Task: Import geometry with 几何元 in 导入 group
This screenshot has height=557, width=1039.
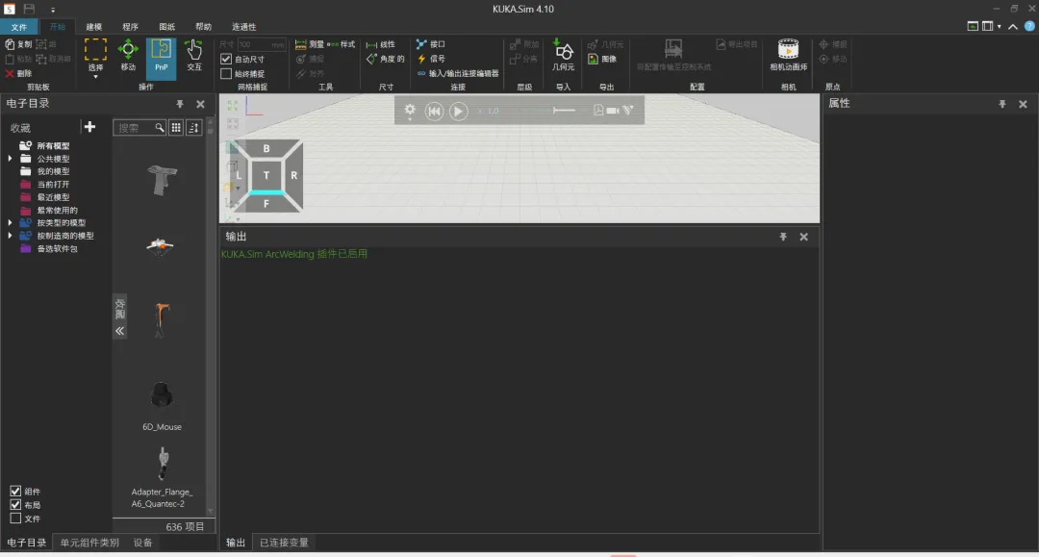Action: click(x=563, y=54)
